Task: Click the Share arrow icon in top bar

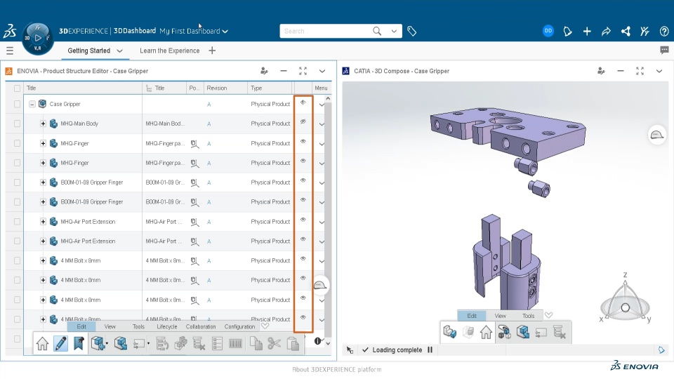Action: coord(606,32)
